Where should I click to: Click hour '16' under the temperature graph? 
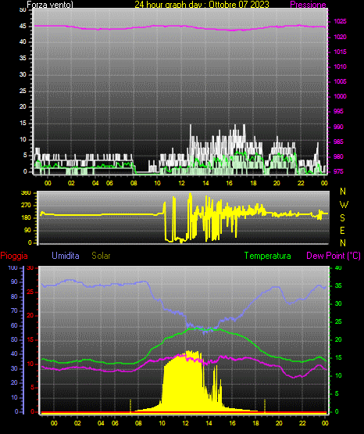pos(232,423)
